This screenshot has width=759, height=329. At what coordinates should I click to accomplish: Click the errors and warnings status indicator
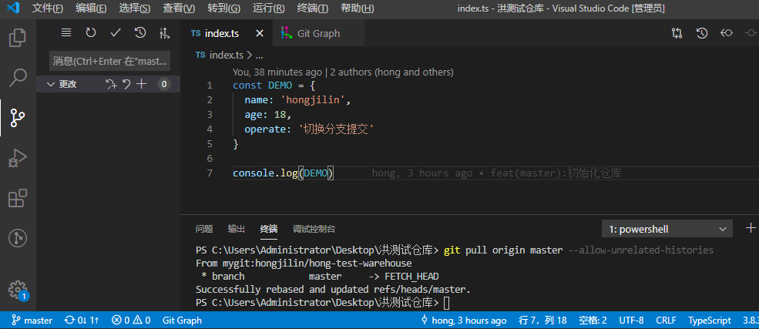pyautogui.click(x=131, y=321)
